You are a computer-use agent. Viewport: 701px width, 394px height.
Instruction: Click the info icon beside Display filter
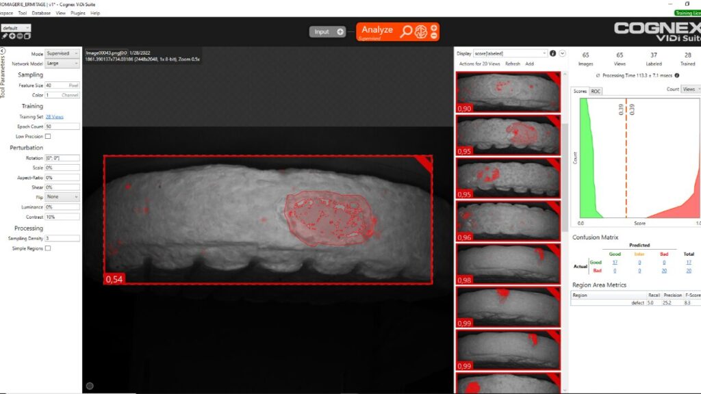coord(552,53)
